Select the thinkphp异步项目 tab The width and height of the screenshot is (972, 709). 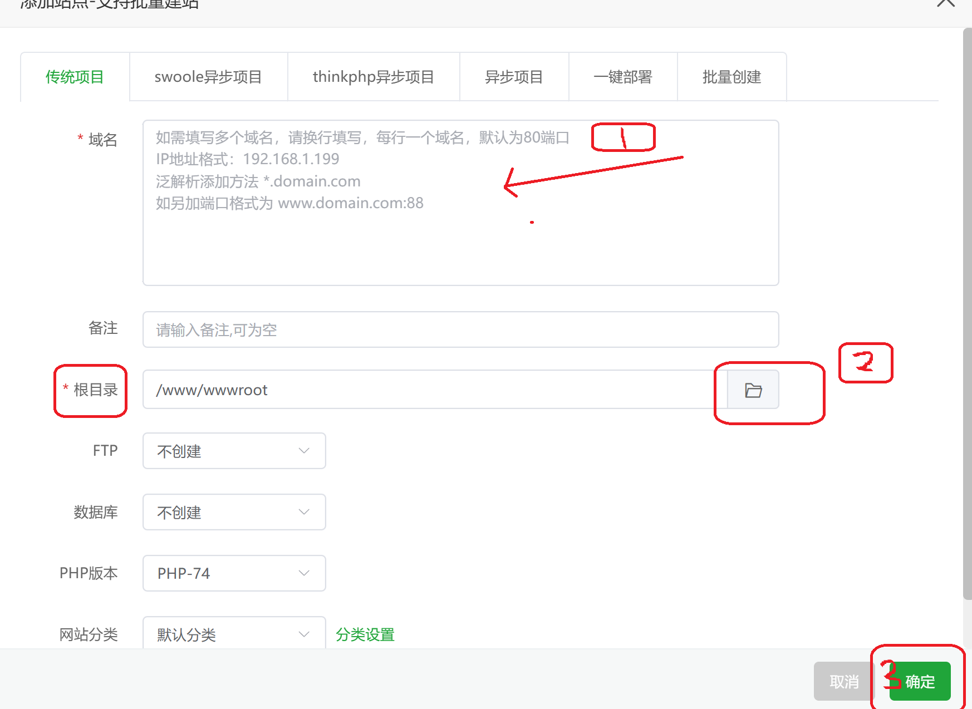coord(374,77)
